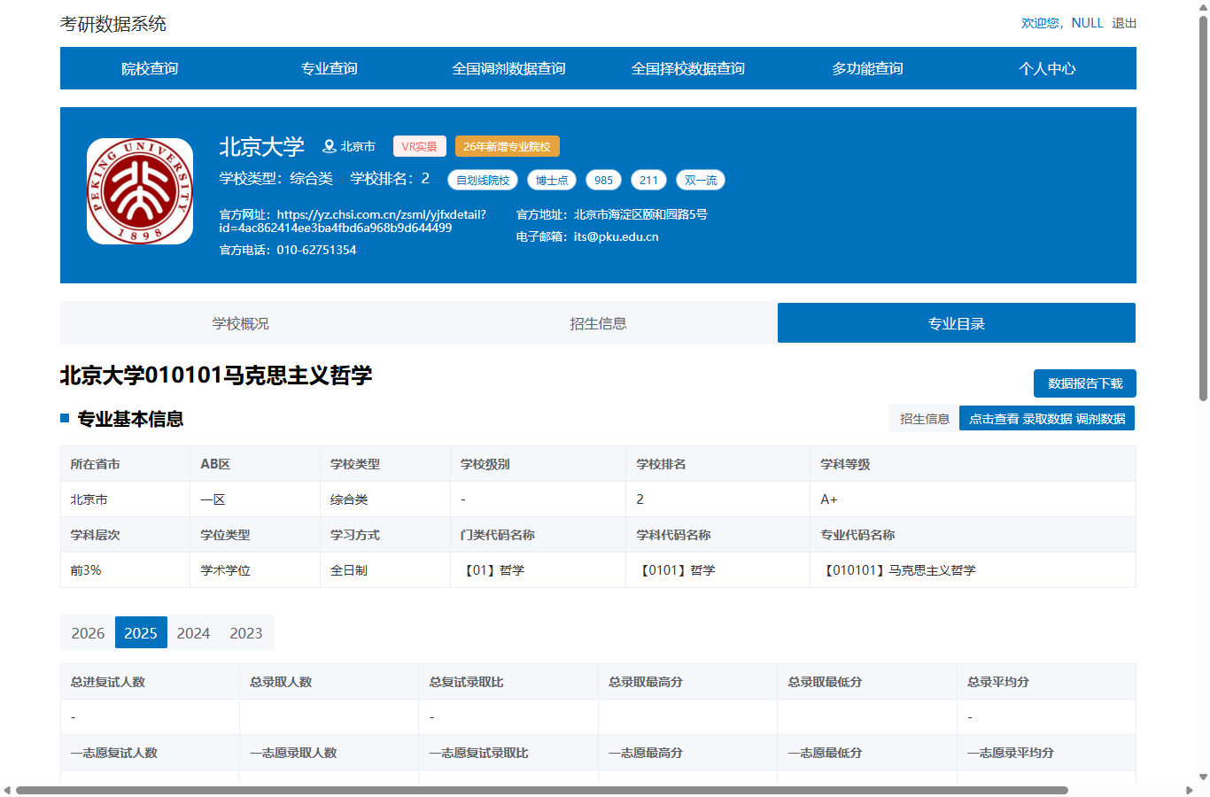Click the 博士点 tag
Viewport: 1210px width, 797px height.
(x=552, y=180)
